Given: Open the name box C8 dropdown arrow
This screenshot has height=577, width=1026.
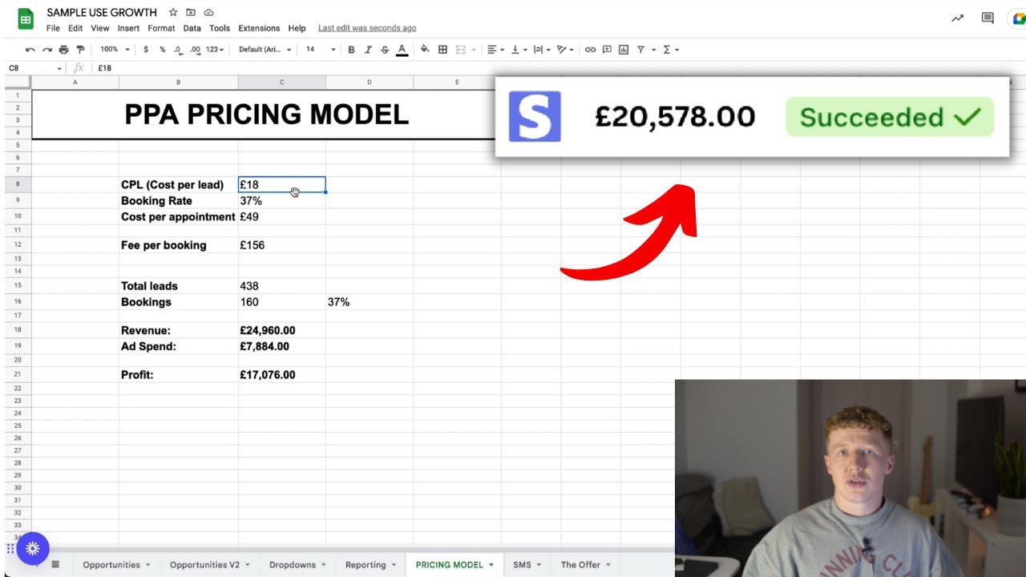Looking at the screenshot, I should click(59, 69).
